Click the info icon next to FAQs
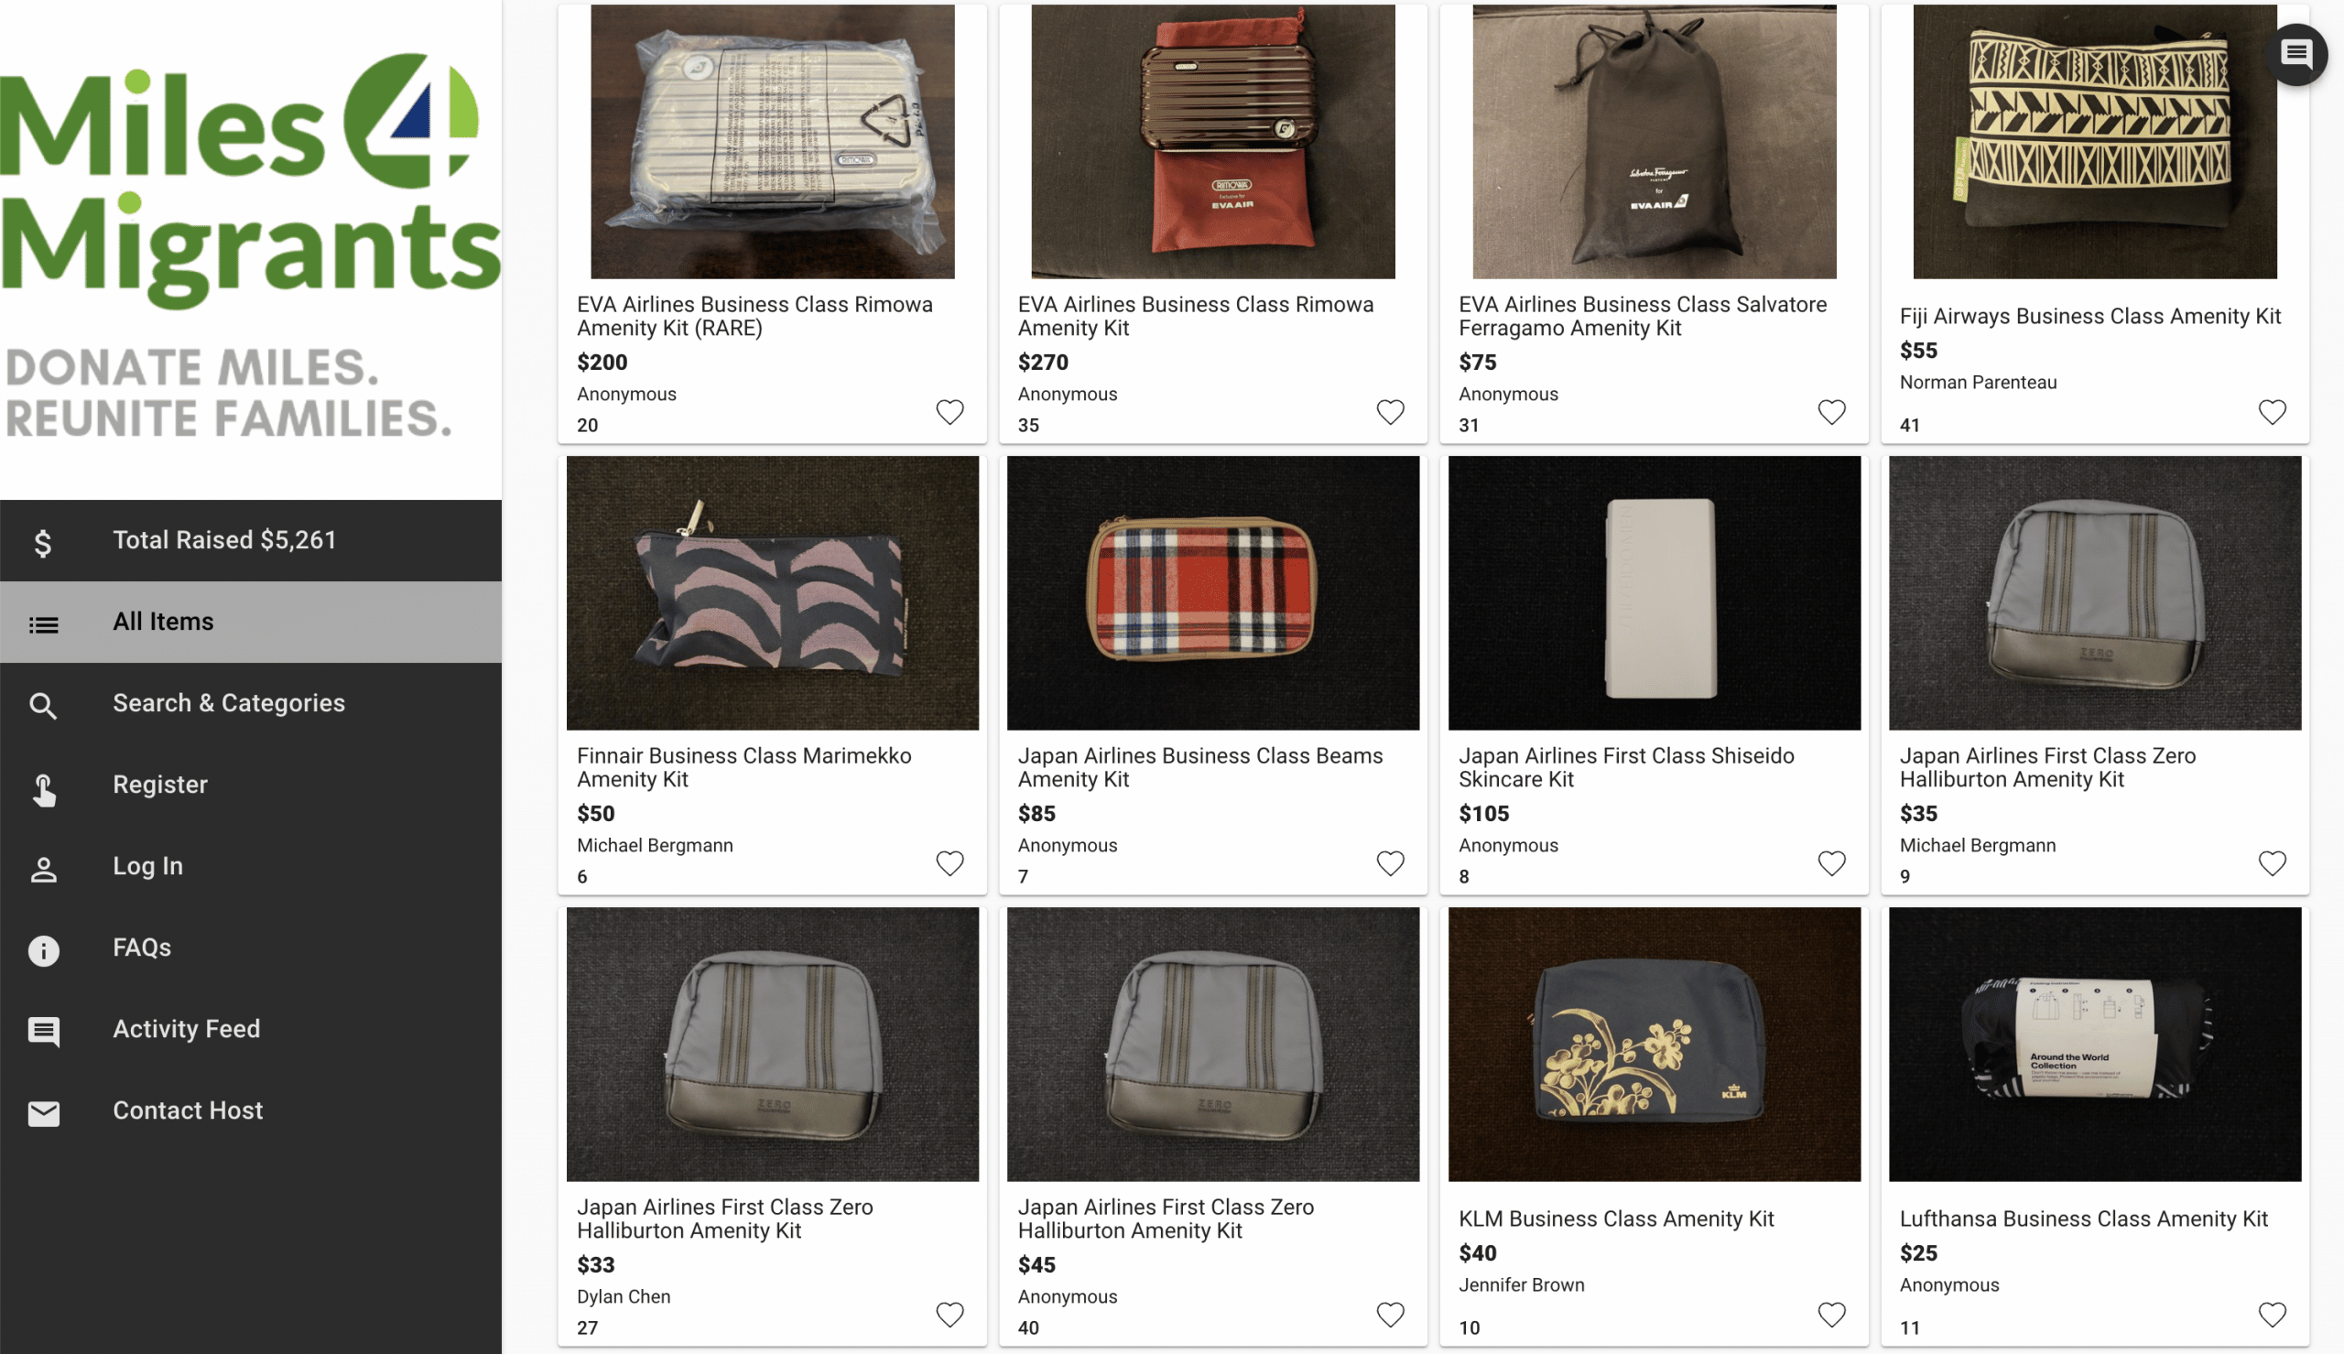Viewport: 2344px width, 1354px height. (x=43, y=949)
